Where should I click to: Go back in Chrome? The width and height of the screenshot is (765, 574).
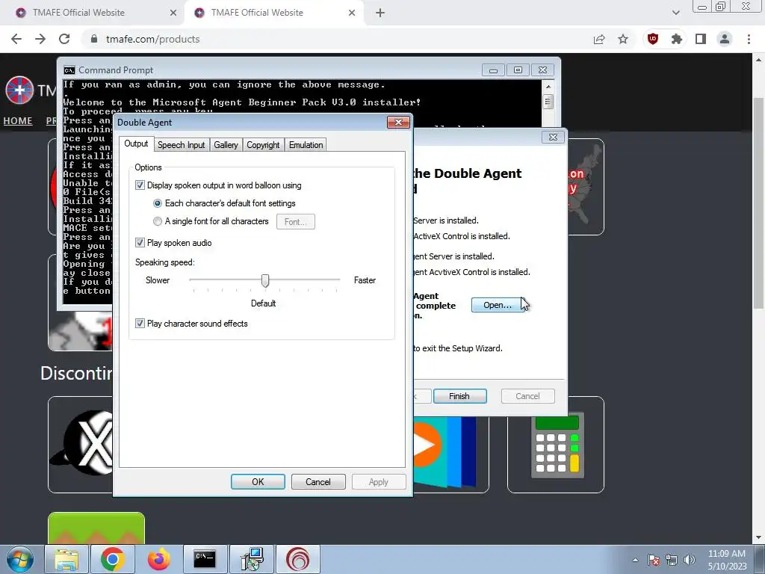point(16,39)
